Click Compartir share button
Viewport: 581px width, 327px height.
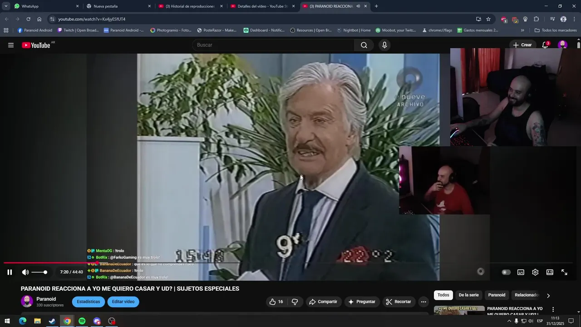(323, 302)
